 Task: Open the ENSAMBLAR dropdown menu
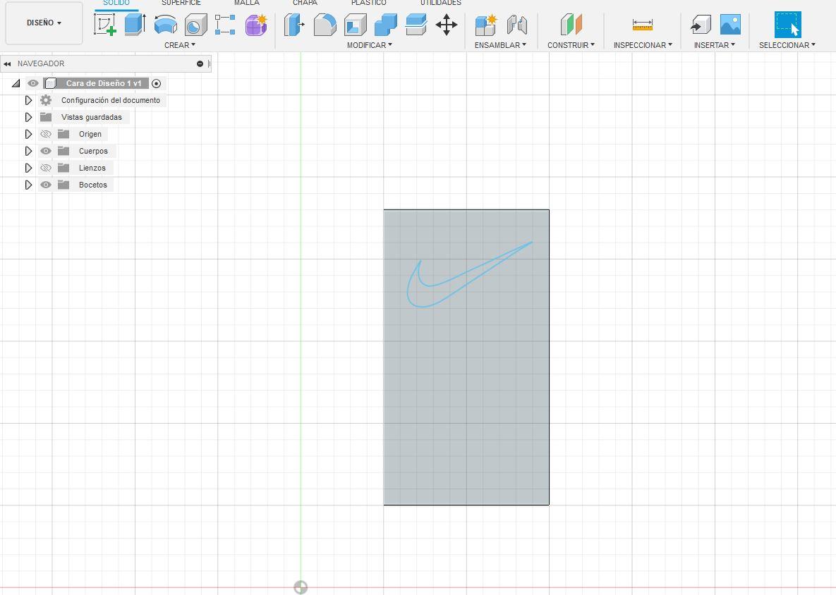500,45
